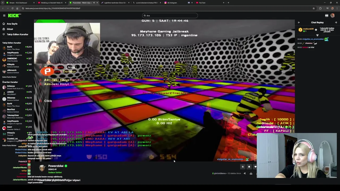Open the browser three-dot menu
Image resolution: width=340 pixels, height=191 pixels.
tap(337, 8)
